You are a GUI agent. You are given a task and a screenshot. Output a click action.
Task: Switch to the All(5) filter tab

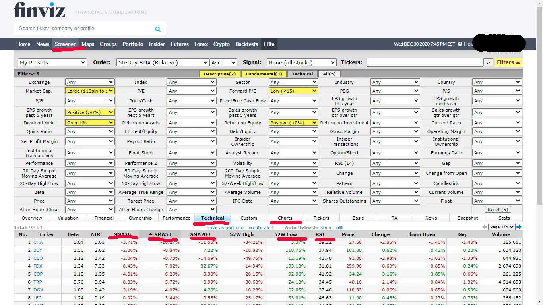click(329, 74)
